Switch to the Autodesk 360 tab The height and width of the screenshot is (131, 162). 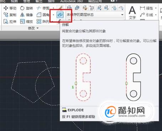click(x=72, y=1)
